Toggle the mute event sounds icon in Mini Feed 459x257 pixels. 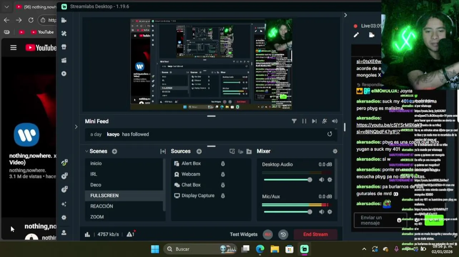324,121
